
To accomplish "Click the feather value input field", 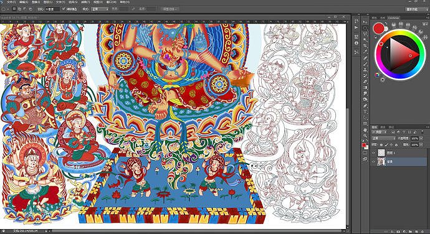I will [x=52, y=9].
